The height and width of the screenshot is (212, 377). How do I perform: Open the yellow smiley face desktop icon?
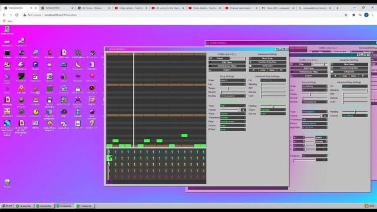coord(35,112)
